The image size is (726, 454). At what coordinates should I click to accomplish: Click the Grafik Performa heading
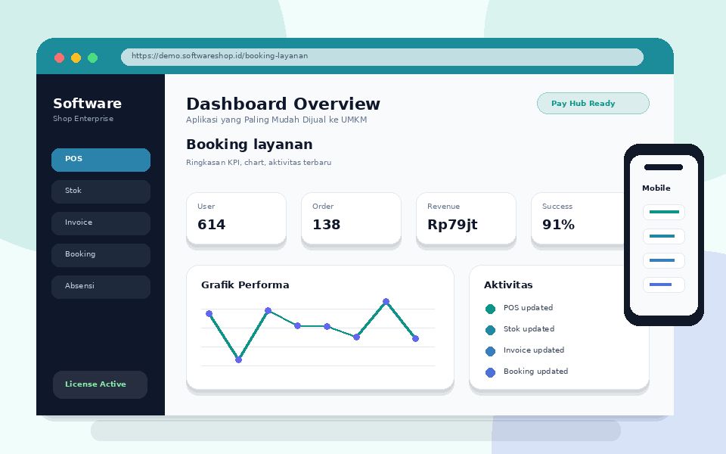coord(245,285)
